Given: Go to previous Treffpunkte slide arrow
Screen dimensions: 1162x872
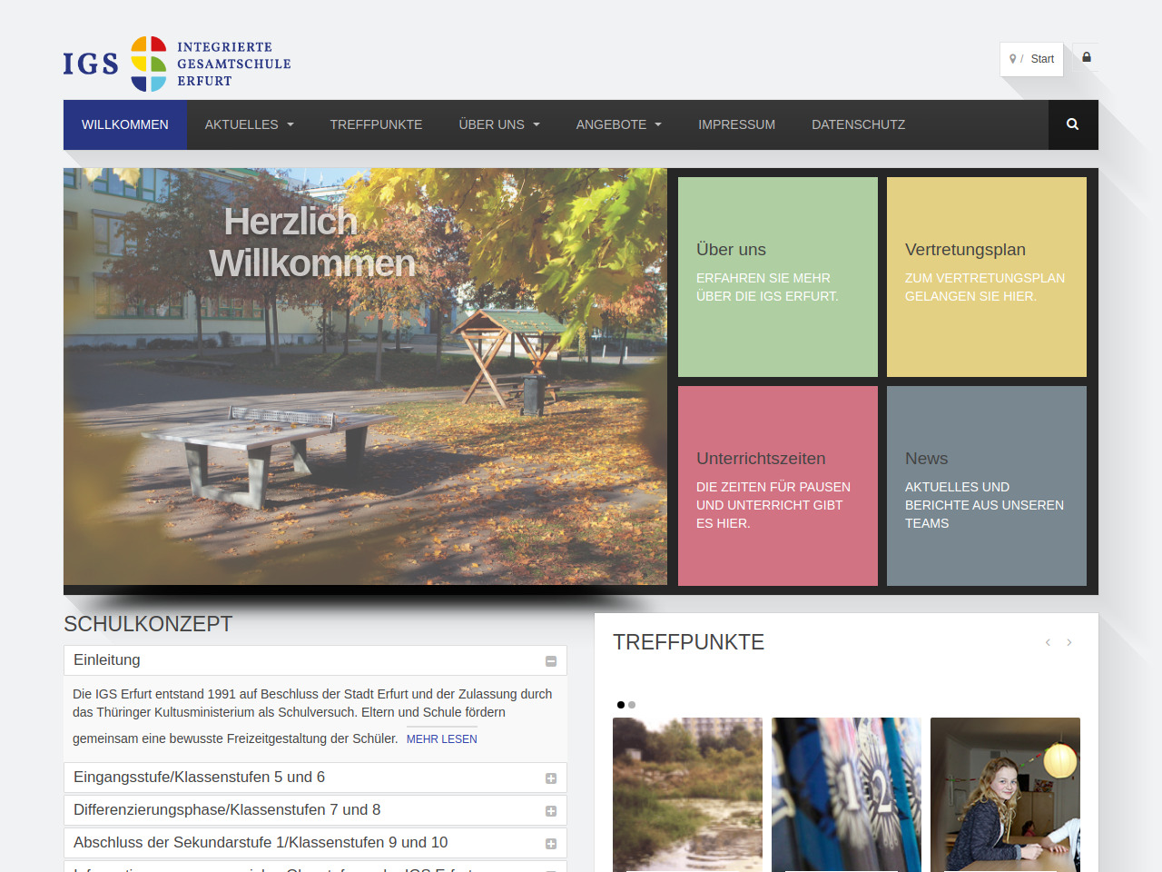Looking at the screenshot, I should point(1048,642).
